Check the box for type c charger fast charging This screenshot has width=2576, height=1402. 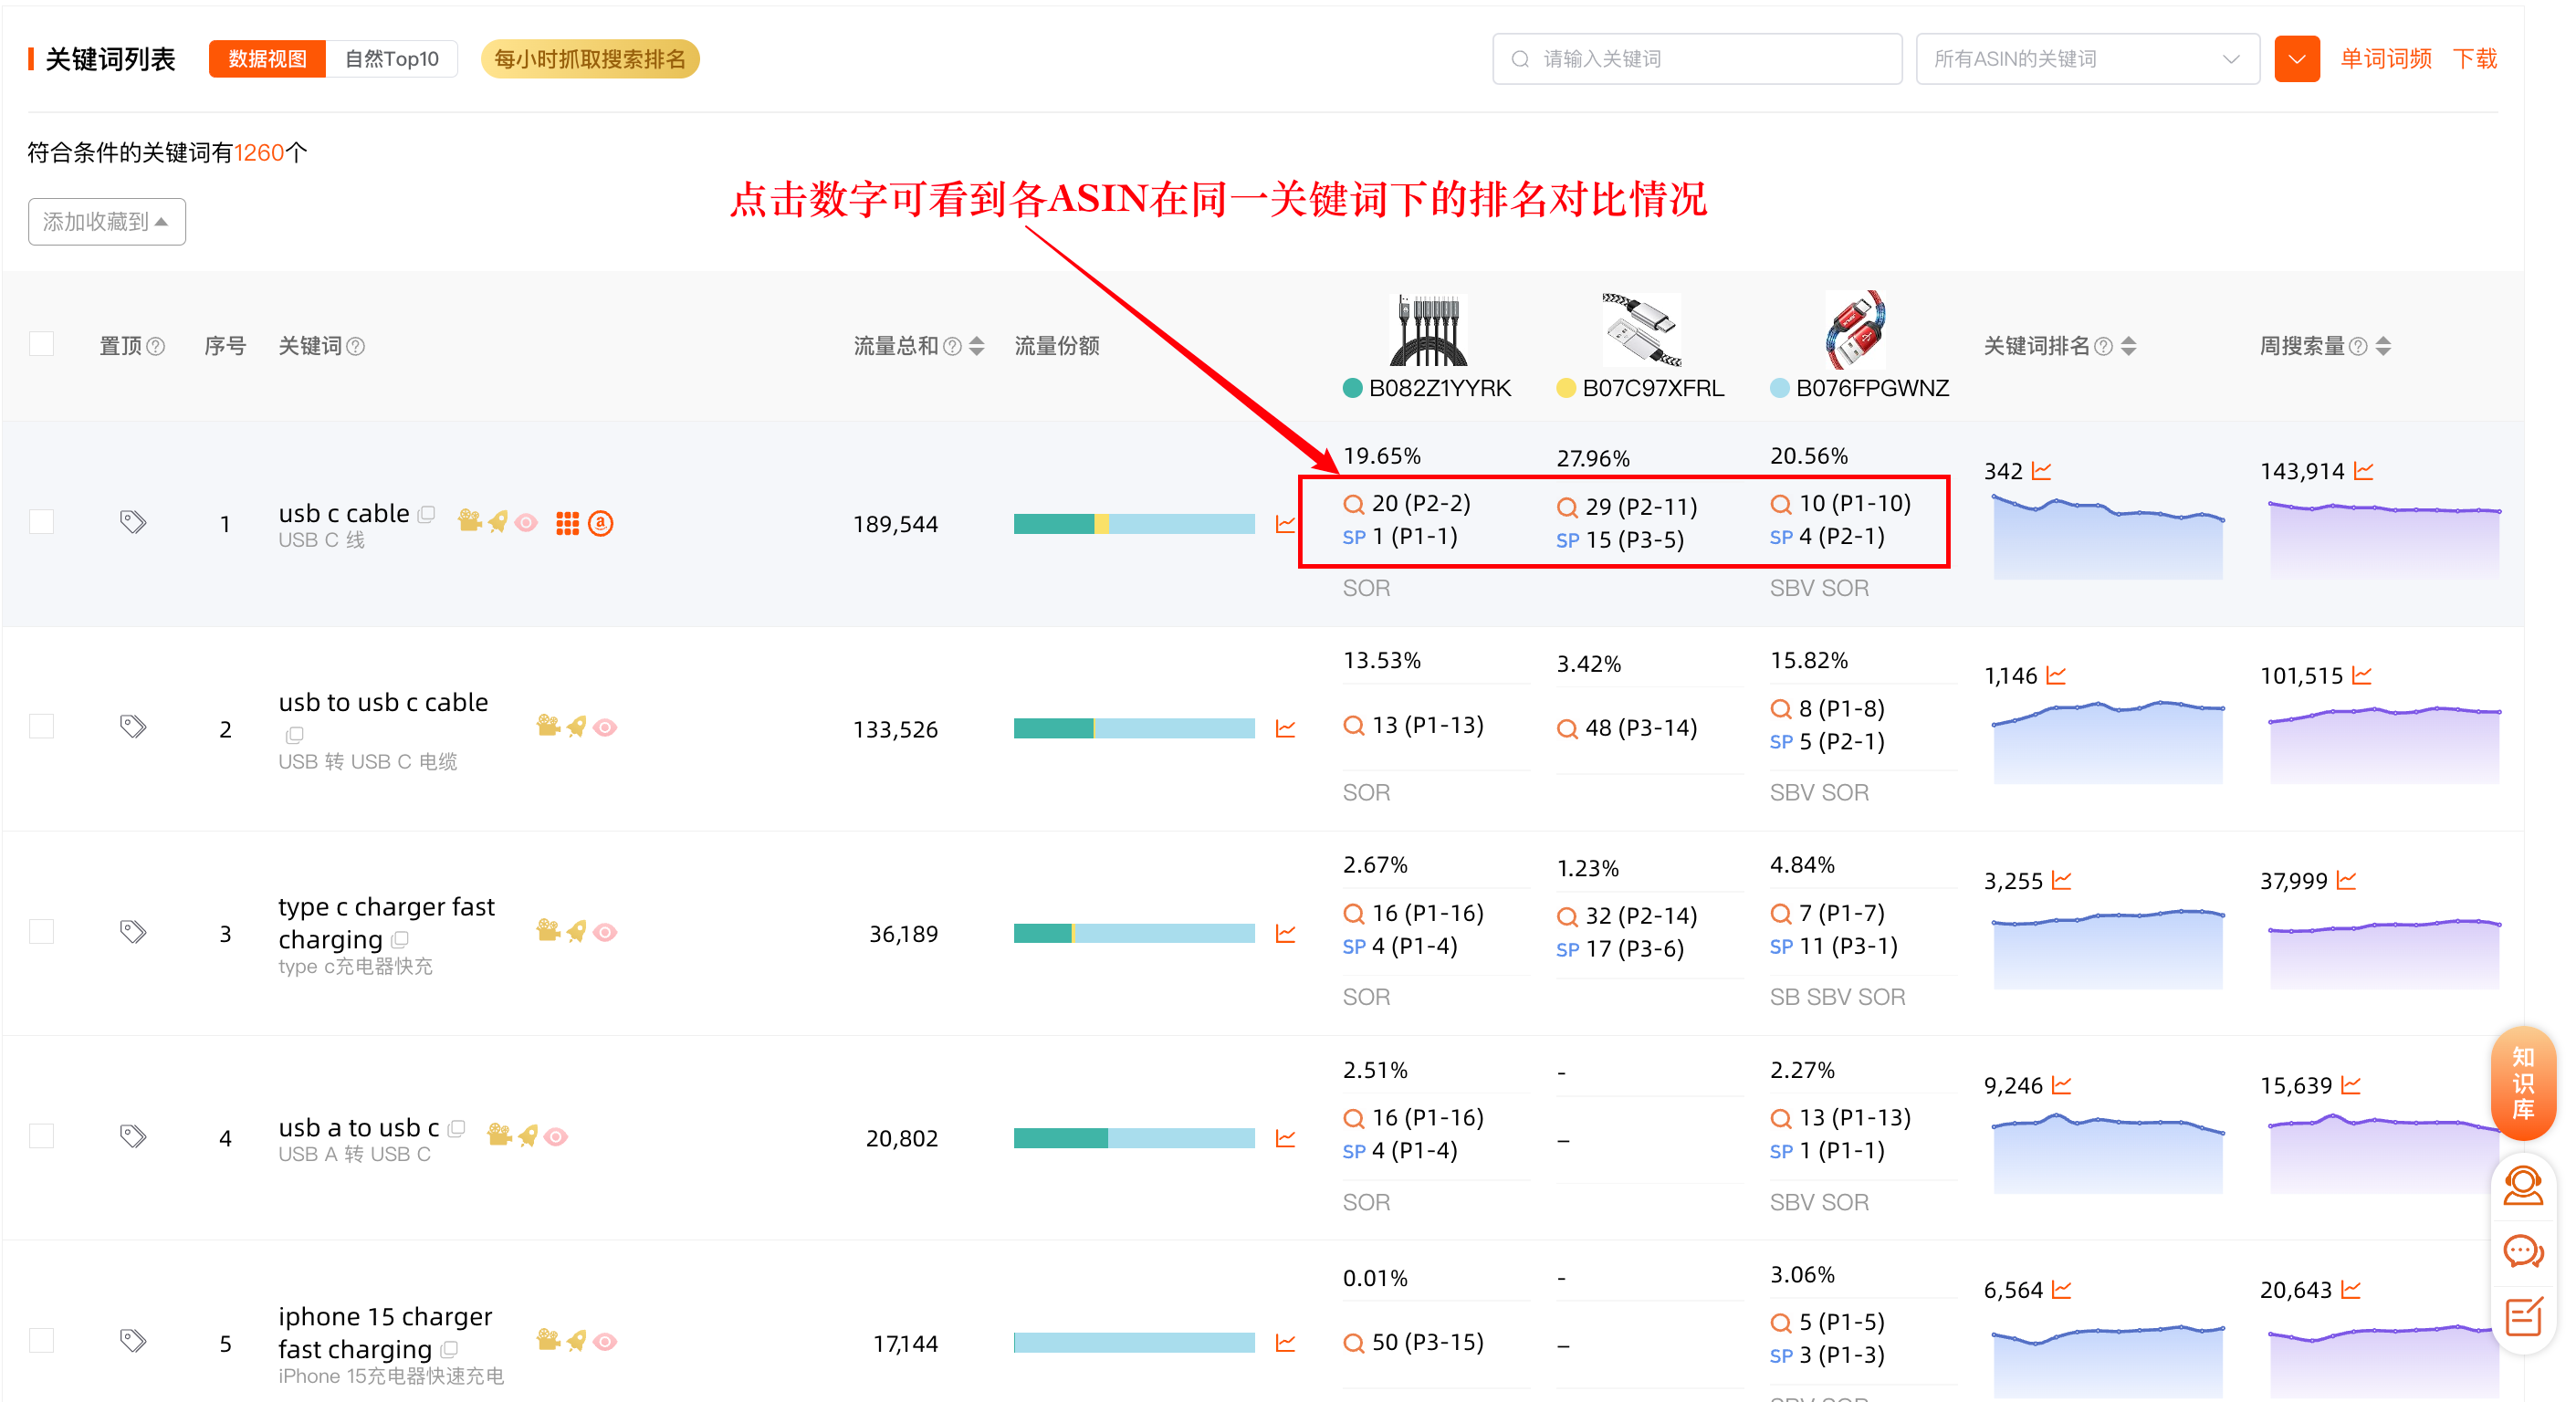coord(42,932)
